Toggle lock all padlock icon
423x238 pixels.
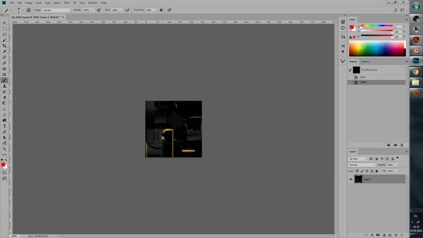tap(377, 171)
